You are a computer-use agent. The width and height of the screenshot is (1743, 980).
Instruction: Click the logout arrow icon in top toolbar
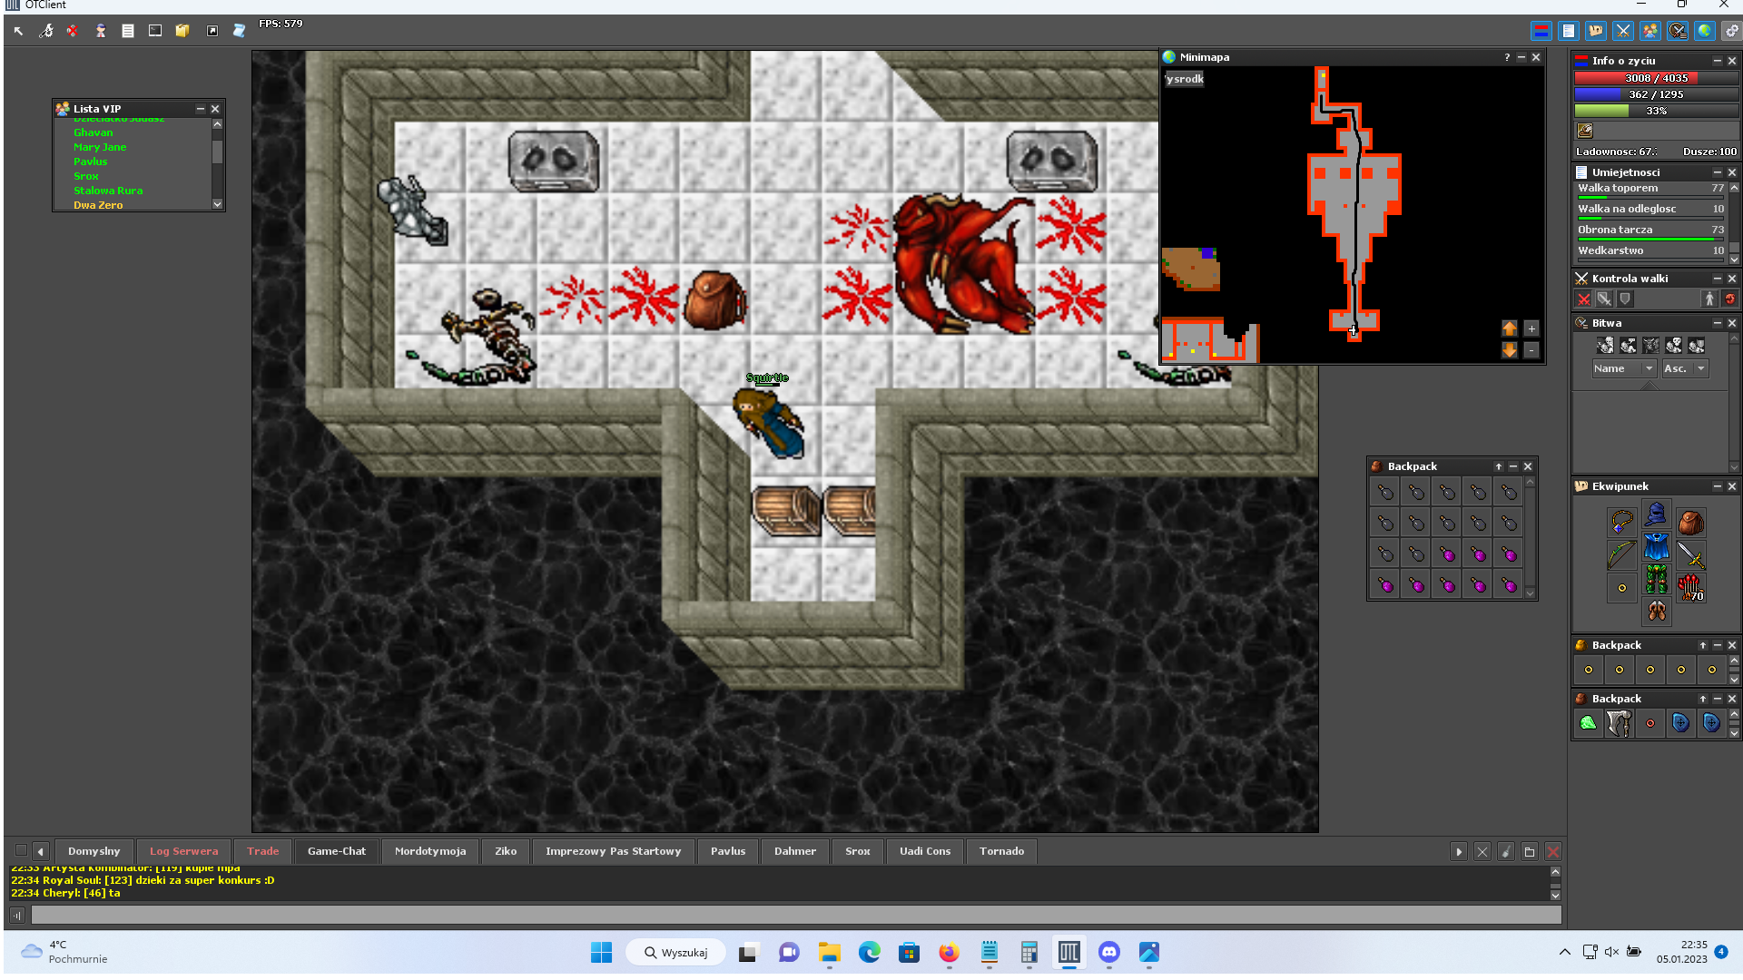pyautogui.click(x=18, y=31)
